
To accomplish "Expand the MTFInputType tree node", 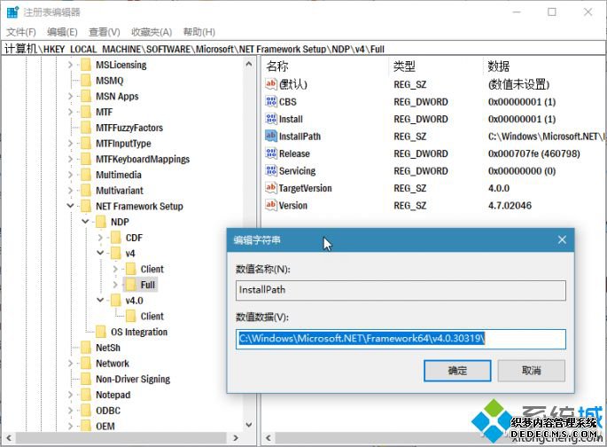I will (x=70, y=144).
